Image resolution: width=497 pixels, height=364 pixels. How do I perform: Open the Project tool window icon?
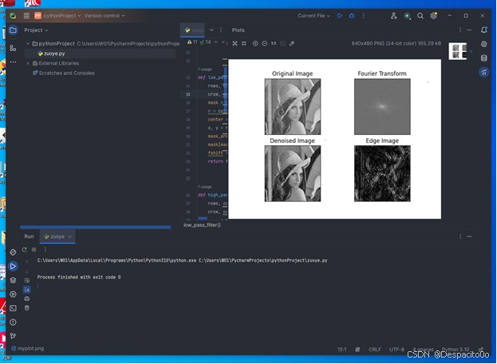(x=13, y=30)
